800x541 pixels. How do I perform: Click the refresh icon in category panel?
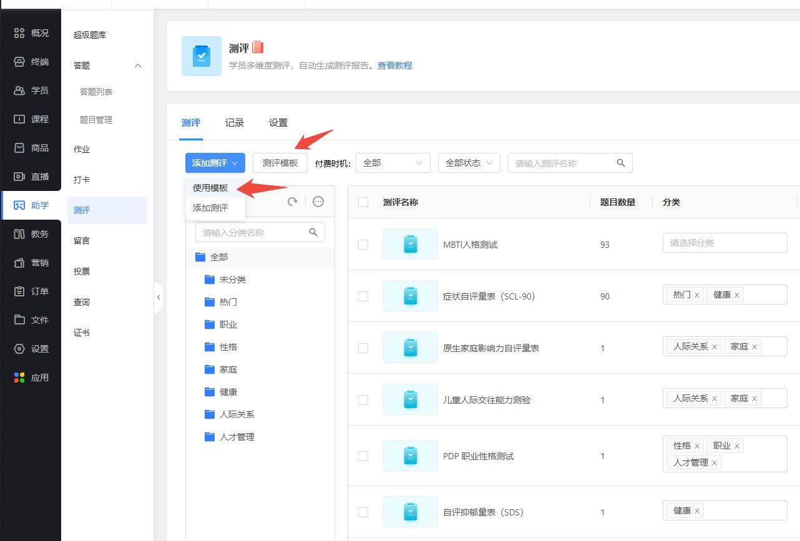pos(292,202)
